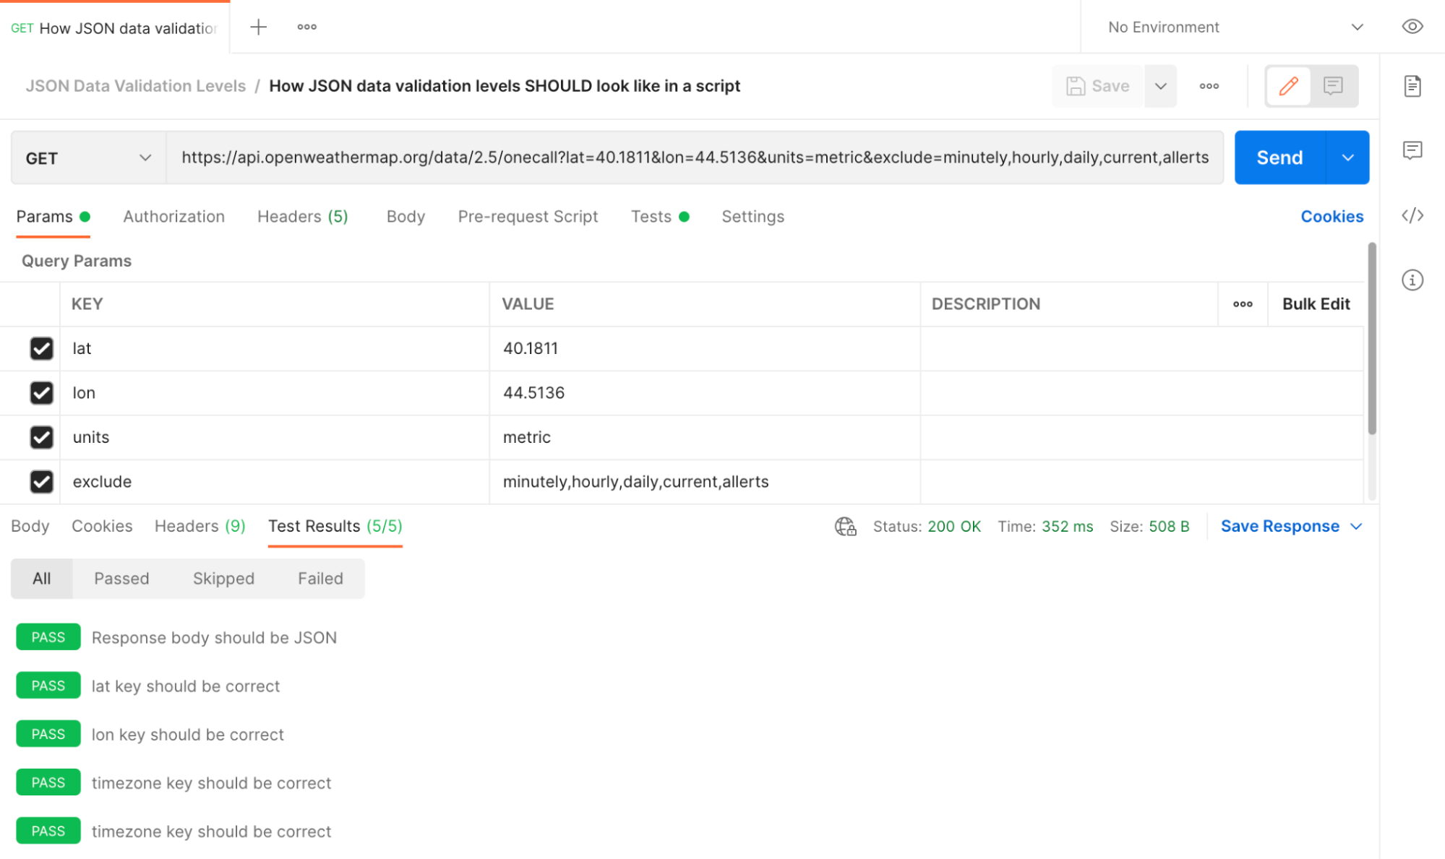Open the request Body tab
1445x859 pixels.
(x=406, y=217)
